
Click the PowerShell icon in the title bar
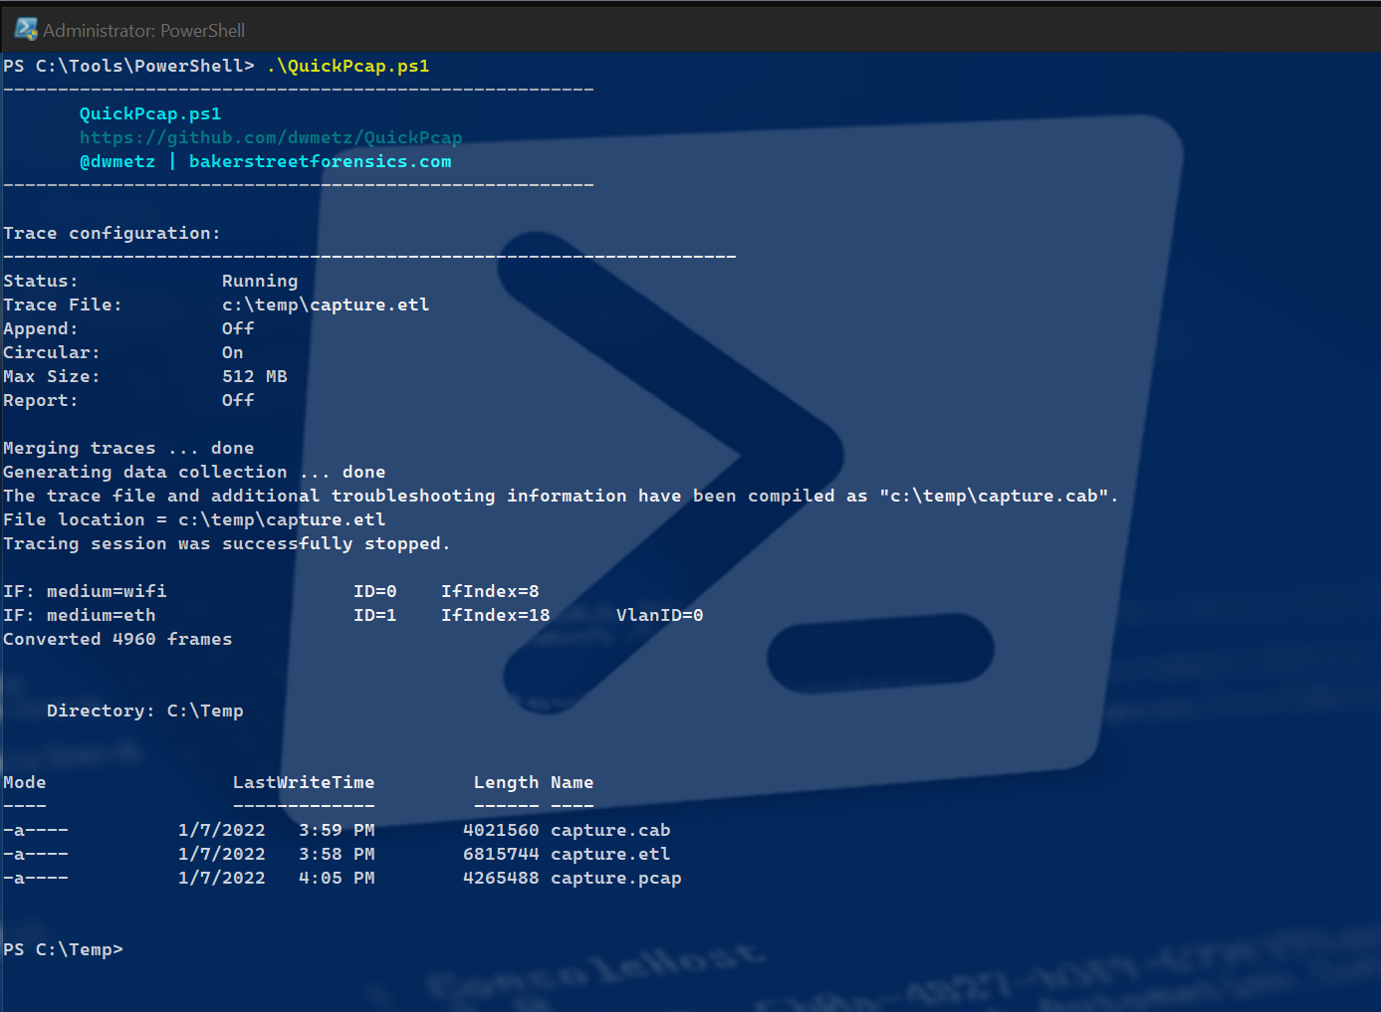(26, 30)
